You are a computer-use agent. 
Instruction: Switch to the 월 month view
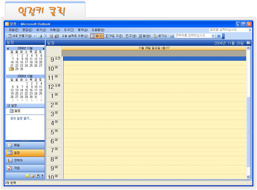pyautogui.click(x=145, y=36)
